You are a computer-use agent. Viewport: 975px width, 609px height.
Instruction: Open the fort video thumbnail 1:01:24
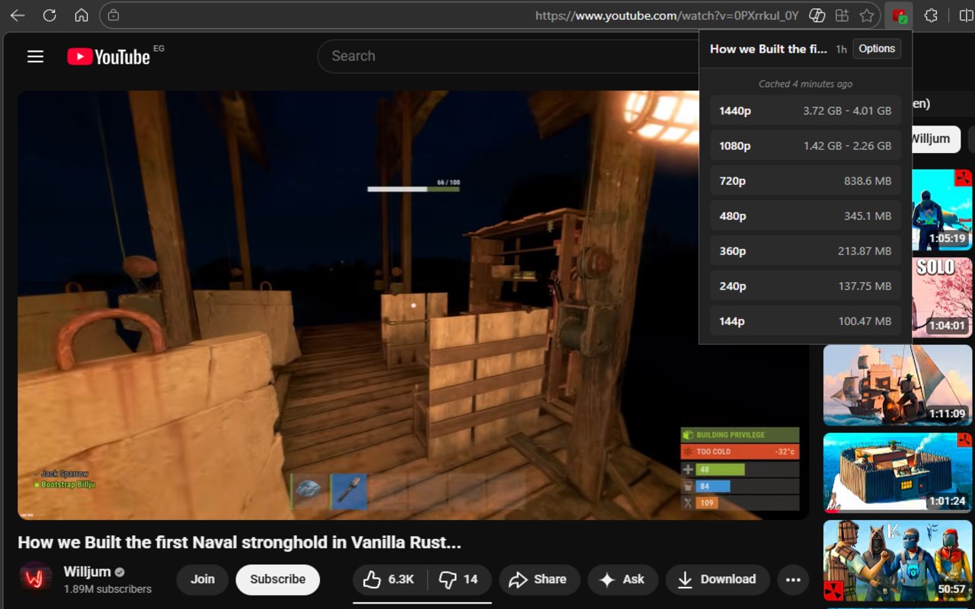pyautogui.click(x=898, y=473)
